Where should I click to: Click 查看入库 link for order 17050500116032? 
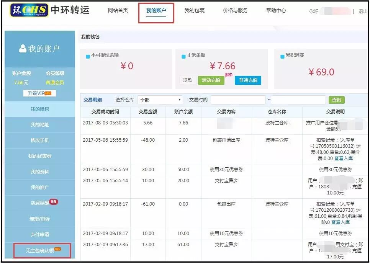click(344, 158)
